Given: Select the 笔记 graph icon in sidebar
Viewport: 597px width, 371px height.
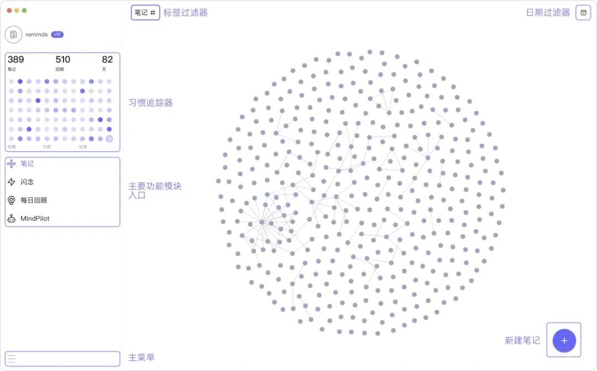Looking at the screenshot, I should click(13, 163).
